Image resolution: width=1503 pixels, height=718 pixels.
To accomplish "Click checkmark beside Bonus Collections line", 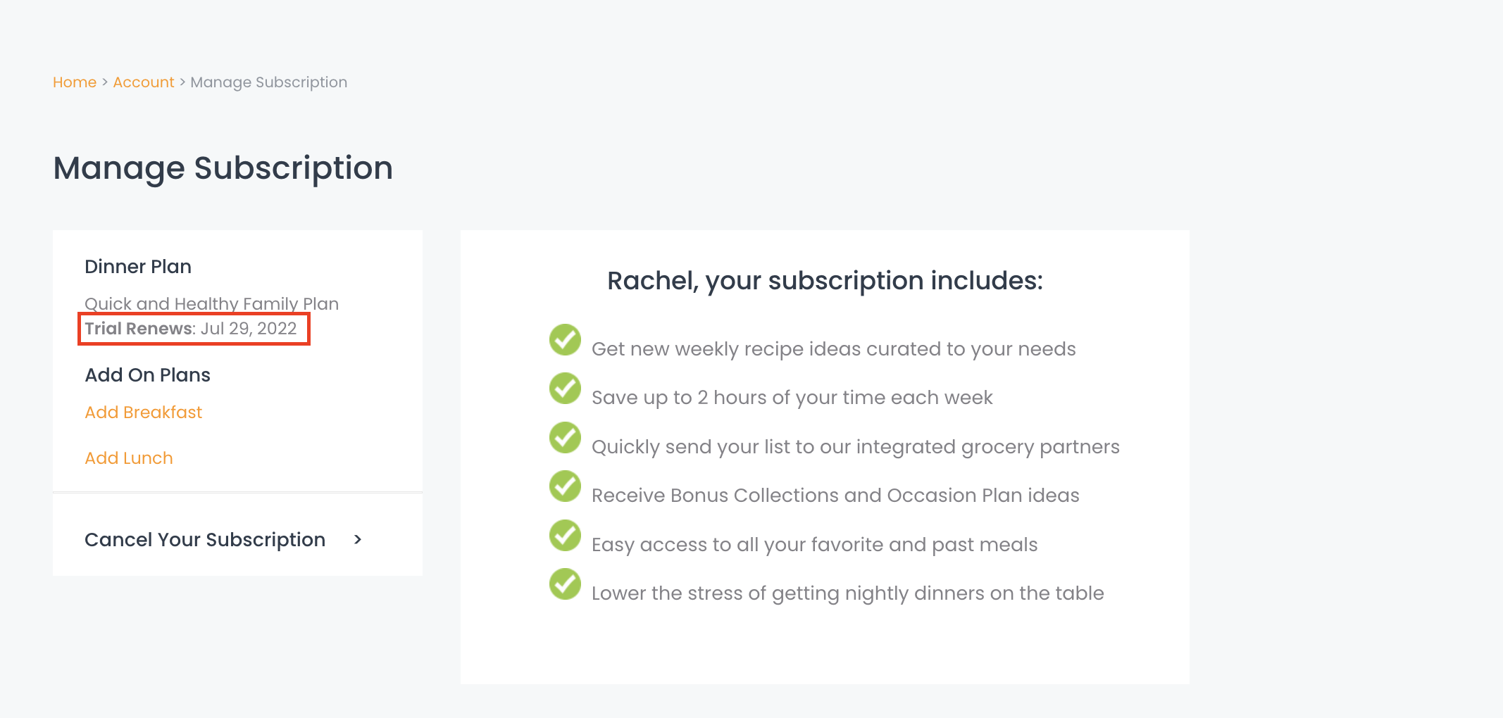I will (565, 486).
